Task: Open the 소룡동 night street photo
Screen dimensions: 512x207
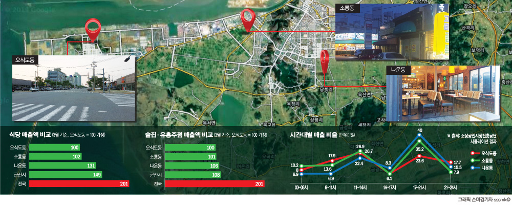Action: click(391, 32)
